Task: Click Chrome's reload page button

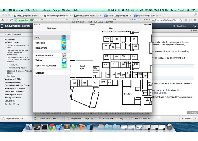Action: point(11,20)
